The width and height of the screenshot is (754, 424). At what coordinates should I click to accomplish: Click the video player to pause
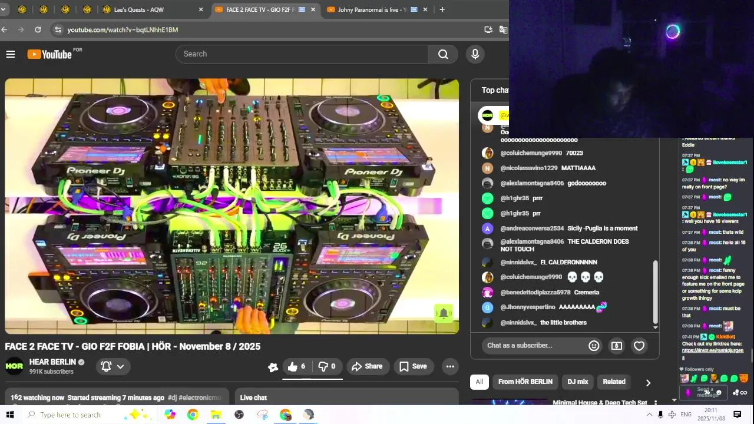pyautogui.click(x=232, y=206)
